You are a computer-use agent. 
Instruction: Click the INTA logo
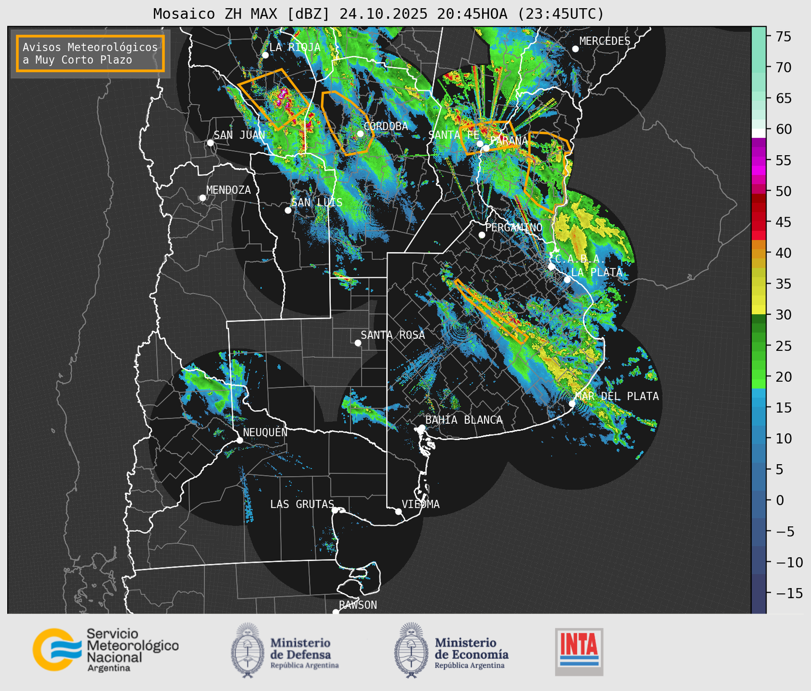[579, 652]
